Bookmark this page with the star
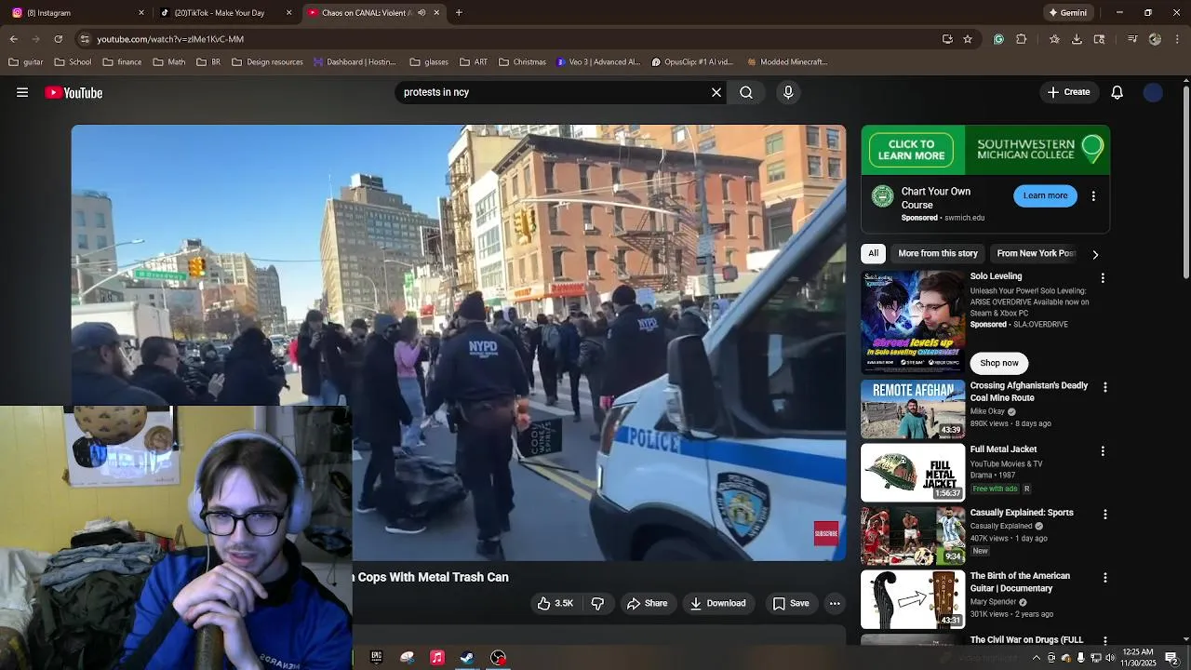The width and height of the screenshot is (1191, 670). coord(968,39)
